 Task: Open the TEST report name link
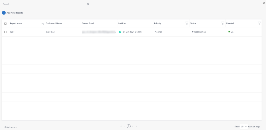pos(12,32)
